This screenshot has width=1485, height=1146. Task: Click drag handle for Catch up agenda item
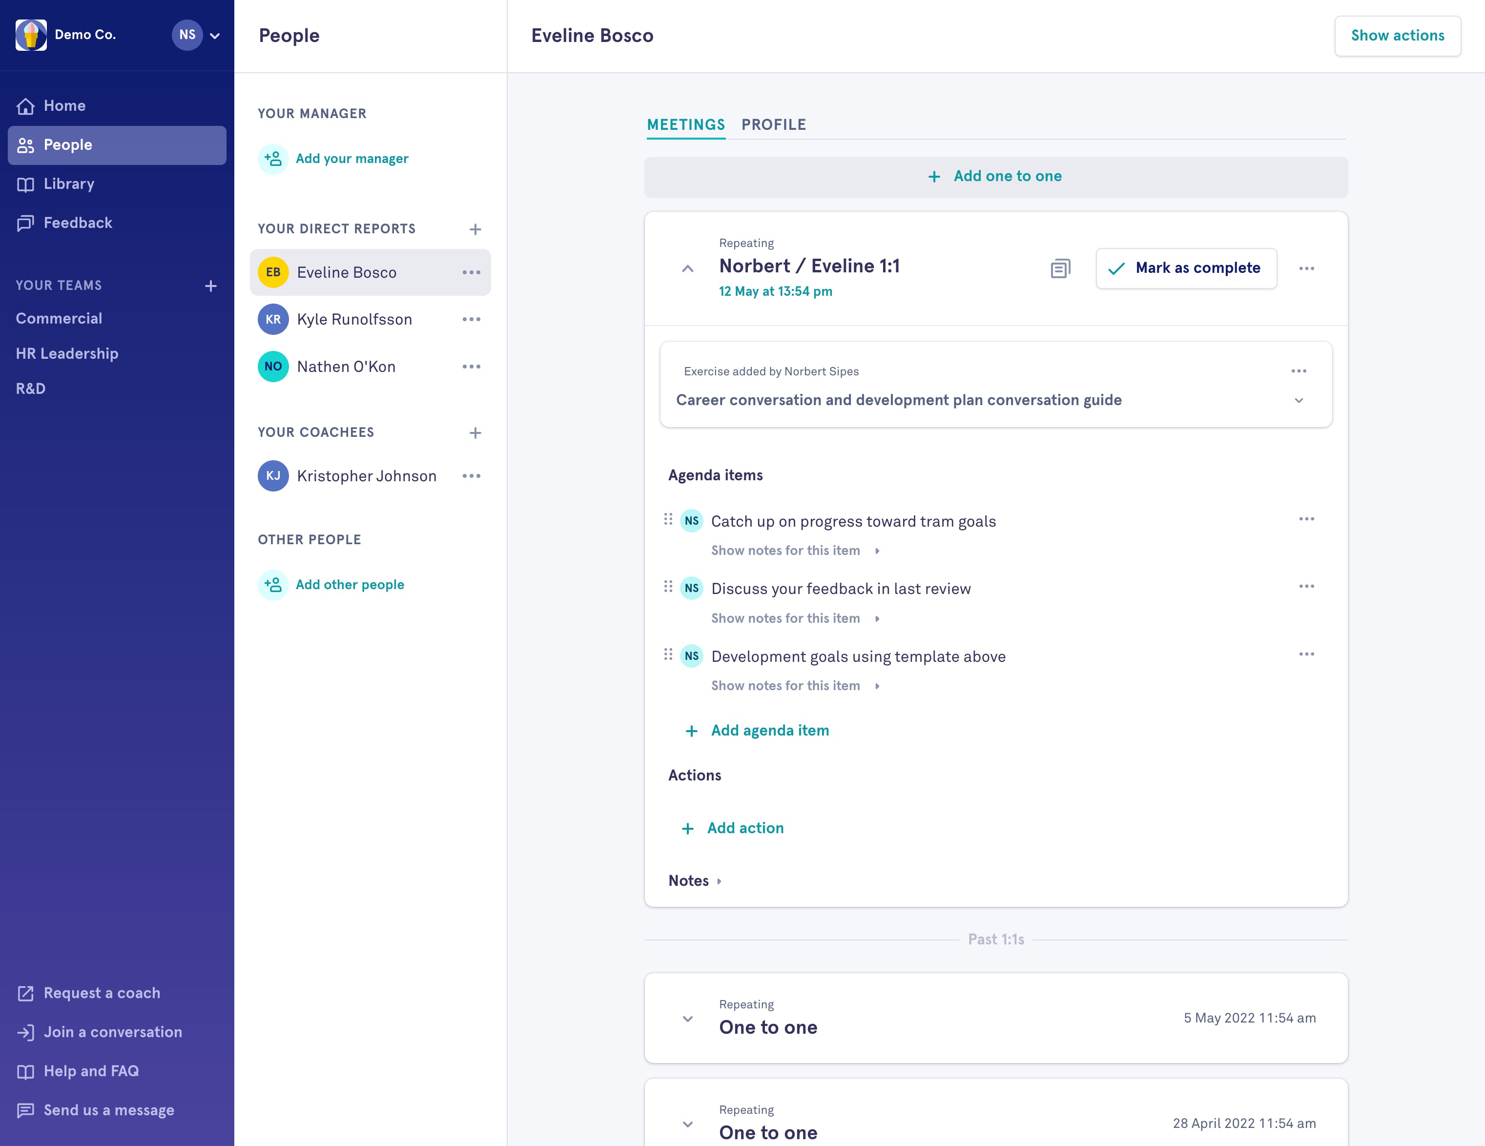pyautogui.click(x=668, y=520)
